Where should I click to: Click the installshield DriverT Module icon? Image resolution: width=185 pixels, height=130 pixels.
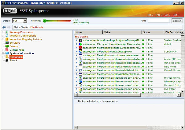[80, 70]
